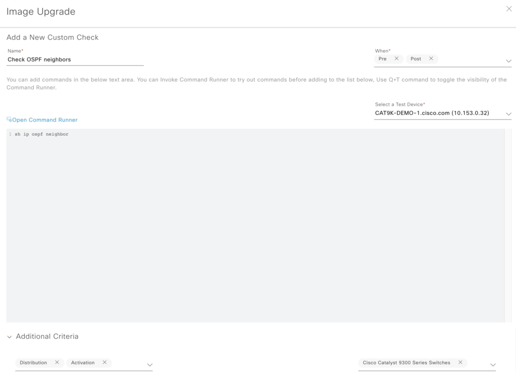
Task: Click the Command Runner icon
Action: point(9,119)
